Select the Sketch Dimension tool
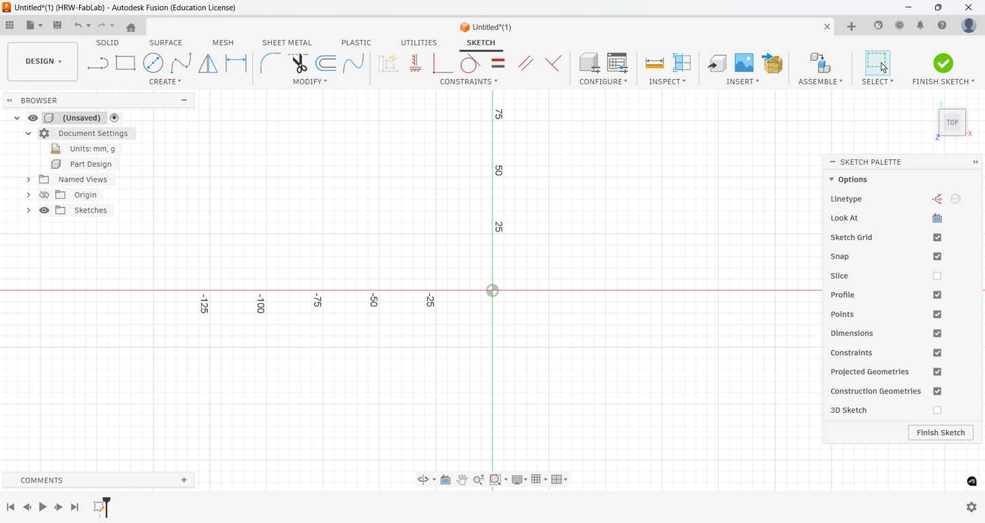 236,63
